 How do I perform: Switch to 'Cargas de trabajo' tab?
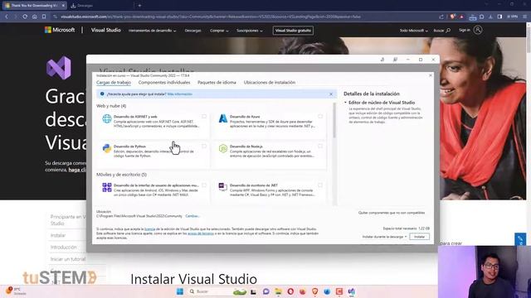pyautogui.click(x=114, y=83)
